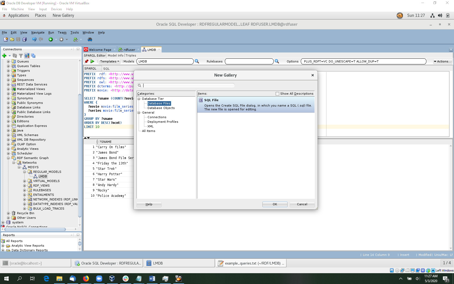Click the Connections panel horizontal scrollbar
The height and width of the screenshot is (284, 454).
(35, 229)
